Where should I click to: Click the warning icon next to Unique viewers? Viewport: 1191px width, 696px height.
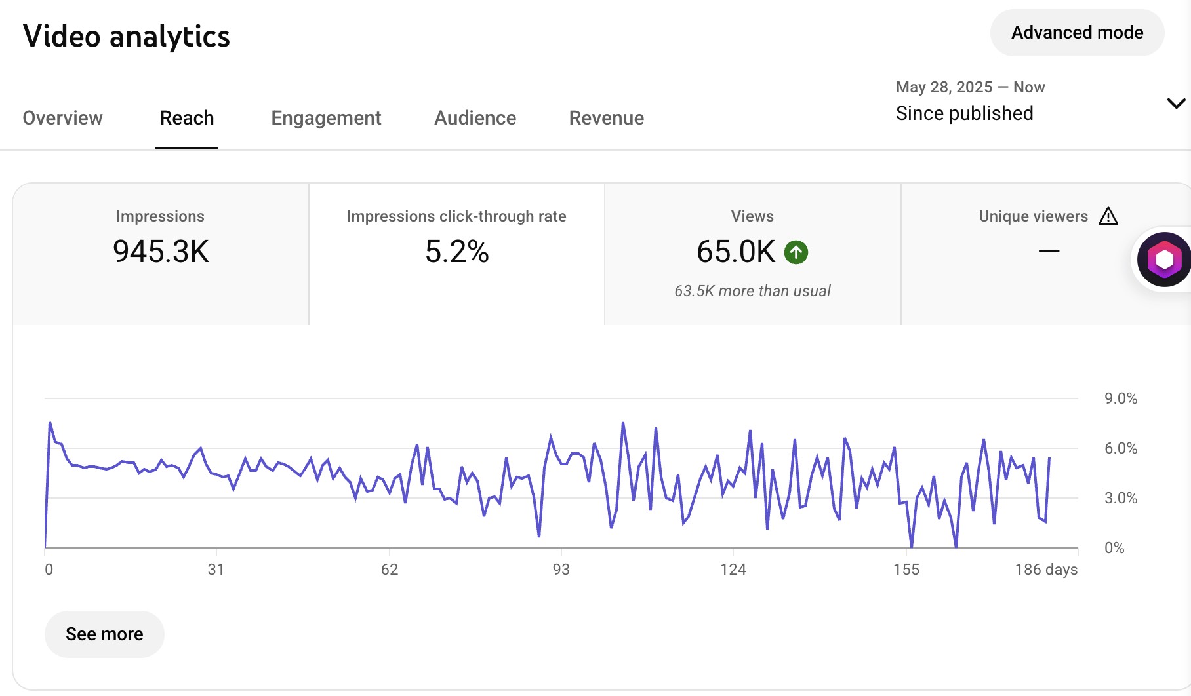pyautogui.click(x=1109, y=216)
